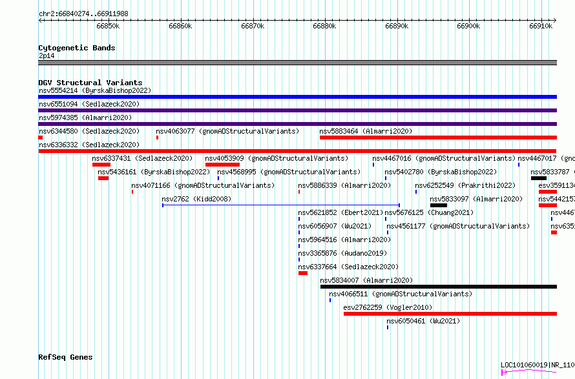This screenshot has width=575, height=379.
Task: Select red bar under nsv6337664
Action: (x=303, y=273)
